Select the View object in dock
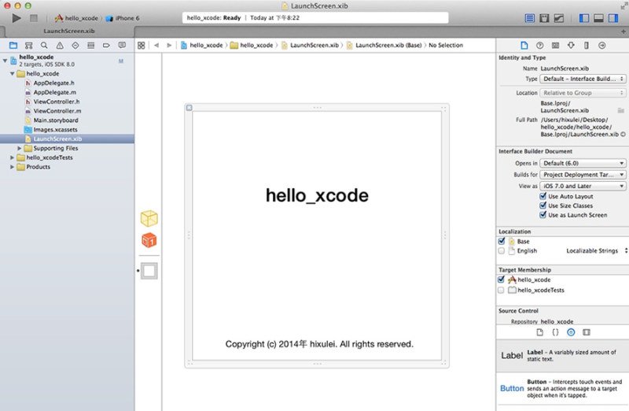The image size is (629, 411). pos(149,271)
